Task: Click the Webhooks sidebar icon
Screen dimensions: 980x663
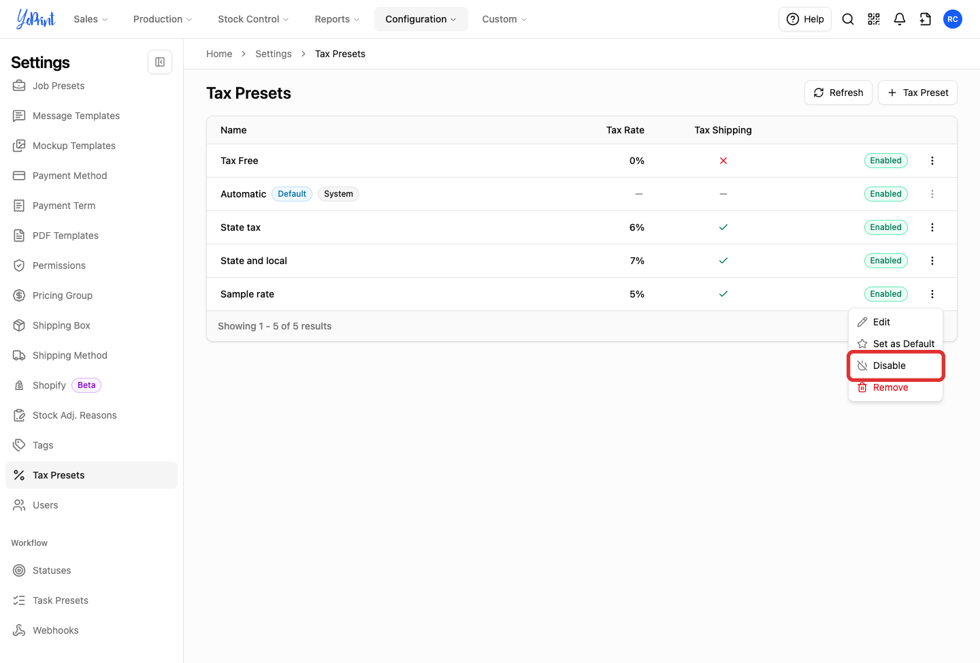Action: coord(19,630)
